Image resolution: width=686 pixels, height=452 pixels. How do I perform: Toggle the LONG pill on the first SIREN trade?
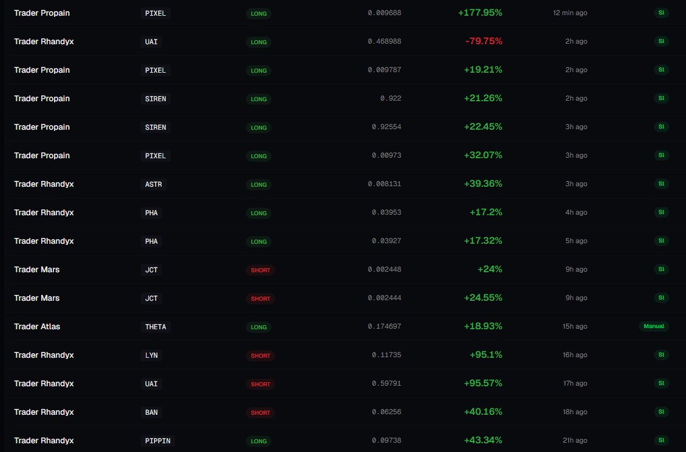pyautogui.click(x=258, y=99)
